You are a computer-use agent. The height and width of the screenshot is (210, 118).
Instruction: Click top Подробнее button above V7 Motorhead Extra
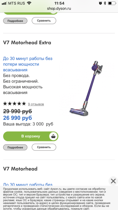tap(15, 21)
